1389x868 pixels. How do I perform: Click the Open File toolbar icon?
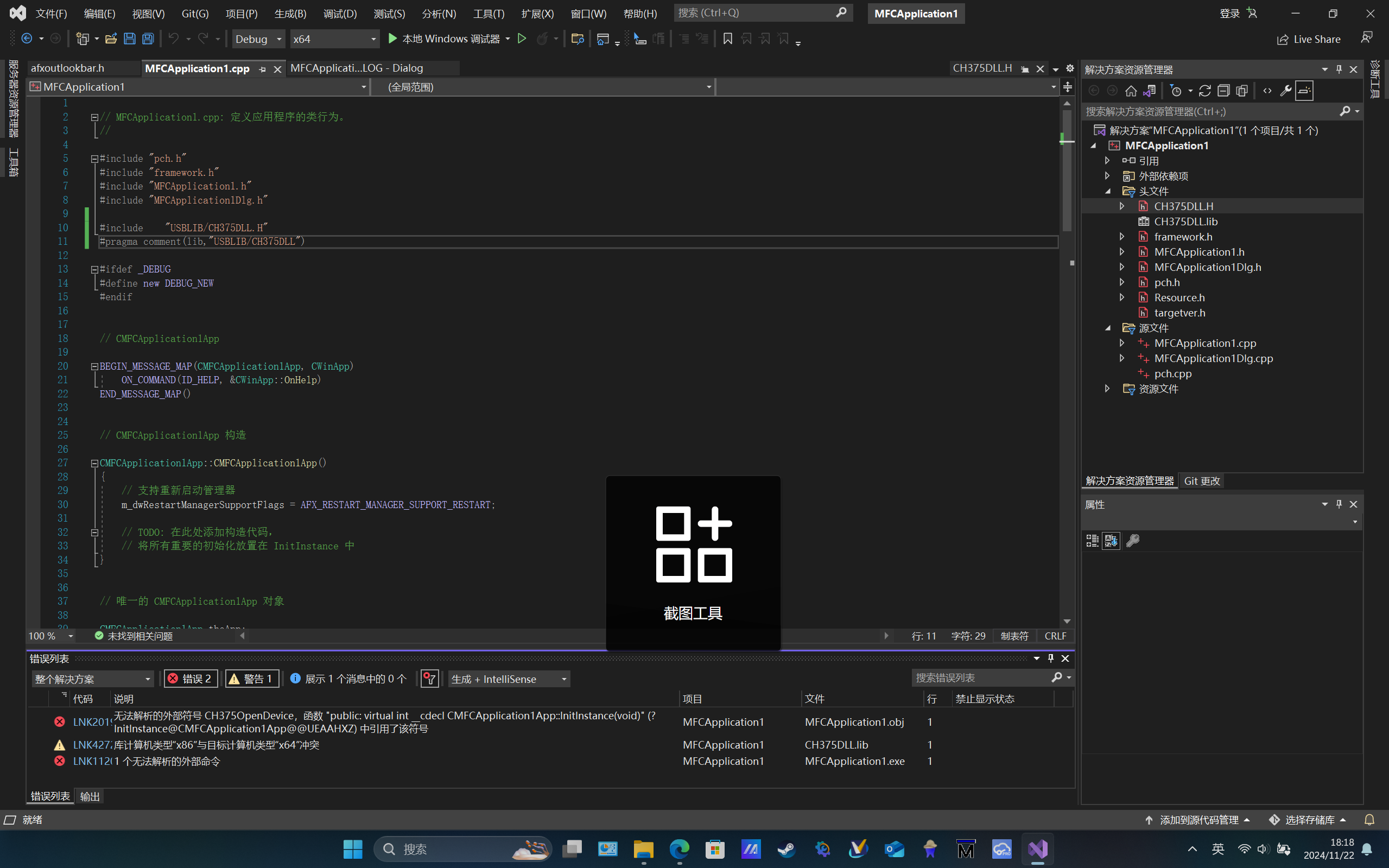[x=111, y=39]
